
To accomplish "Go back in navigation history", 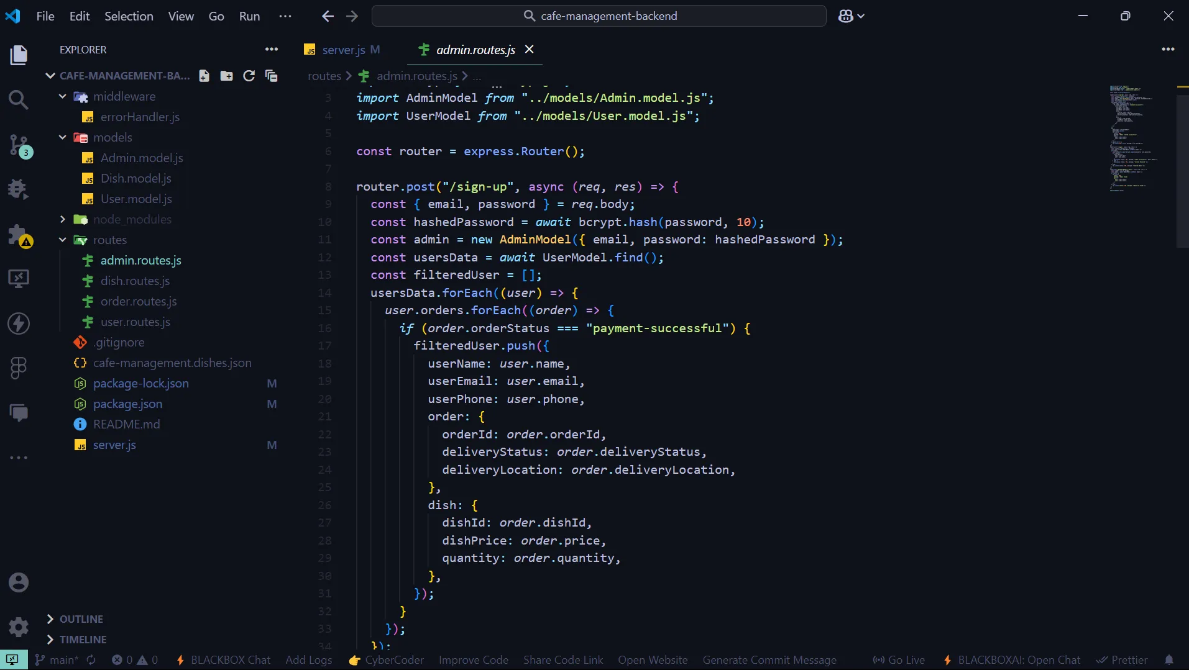I will [x=328, y=16].
